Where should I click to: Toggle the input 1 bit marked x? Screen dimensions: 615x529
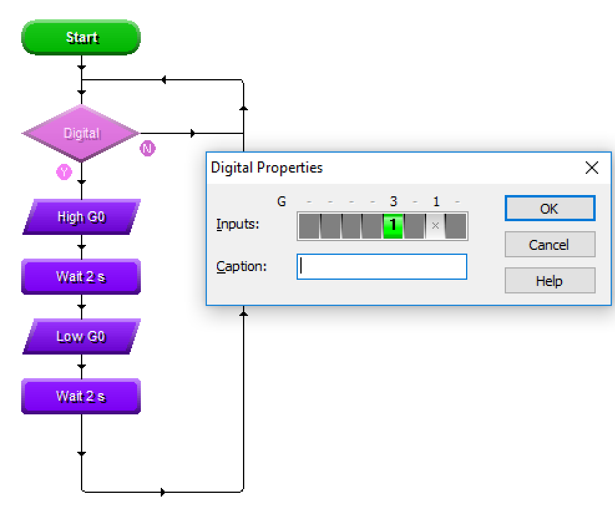tap(435, 226)
